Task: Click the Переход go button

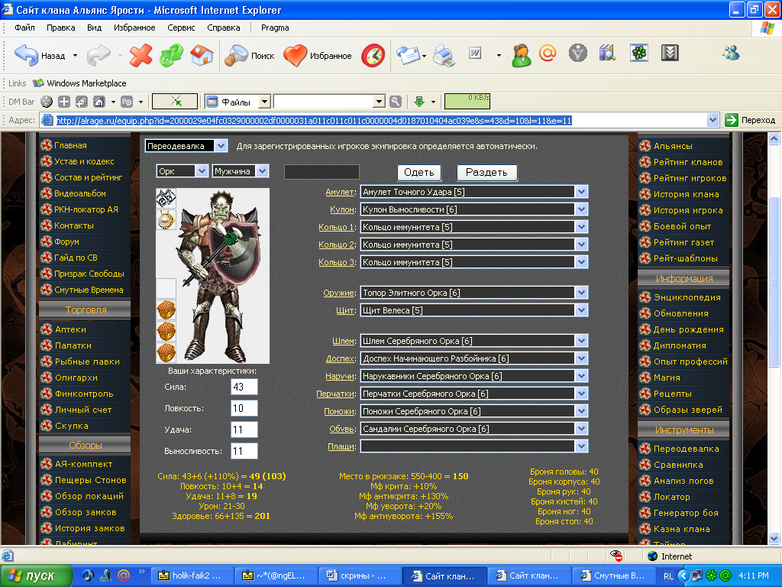Action: coord(750,120)
